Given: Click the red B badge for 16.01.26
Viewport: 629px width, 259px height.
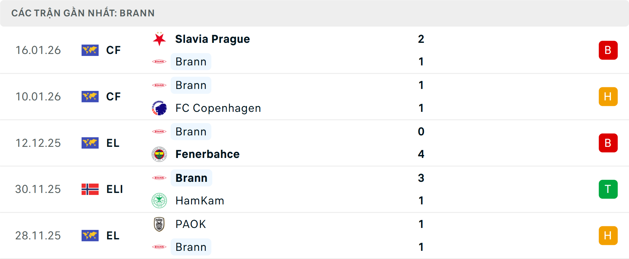Looking at the screenshot, I should pos(608,50).
